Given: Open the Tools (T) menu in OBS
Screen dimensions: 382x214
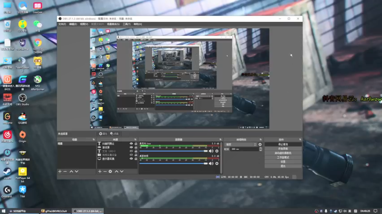Looking at the screenshot, I should click(127, 24).
